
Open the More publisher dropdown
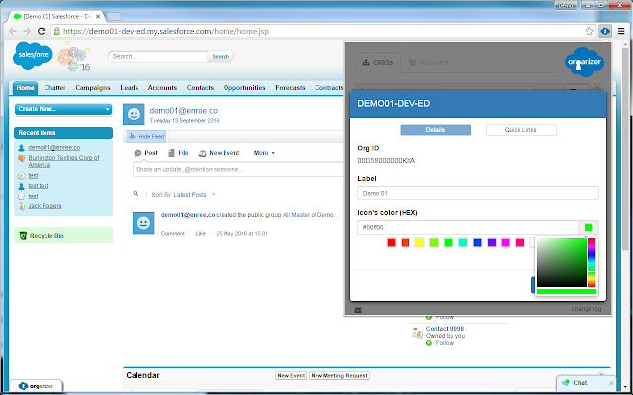click(x=265, y=153)
